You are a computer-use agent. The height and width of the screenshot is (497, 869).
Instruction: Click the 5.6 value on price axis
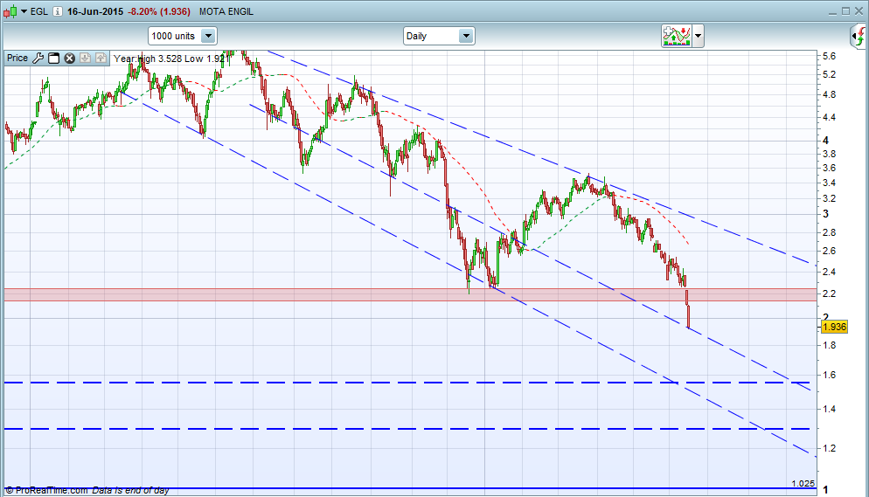(x=829, y=56)
